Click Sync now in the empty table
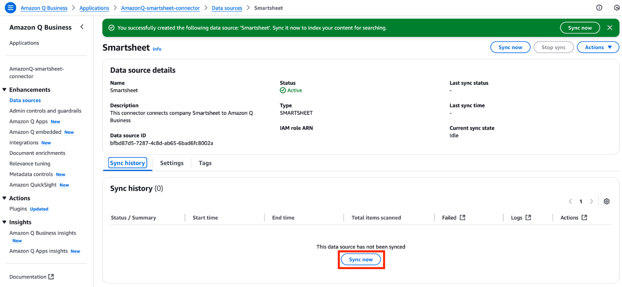 [x=361, y=260]
